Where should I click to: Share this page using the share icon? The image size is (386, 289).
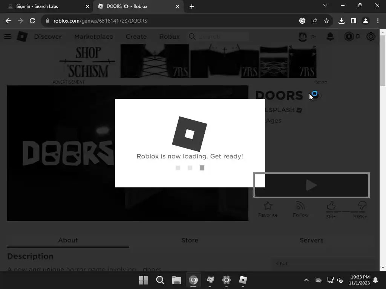314,21
